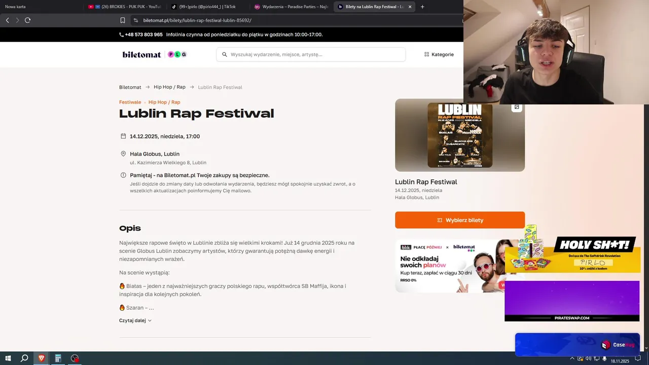Screen dimensions: 649x365
Task: Open Hip Hop / Rap breadcrumb link
Action: 169,87
